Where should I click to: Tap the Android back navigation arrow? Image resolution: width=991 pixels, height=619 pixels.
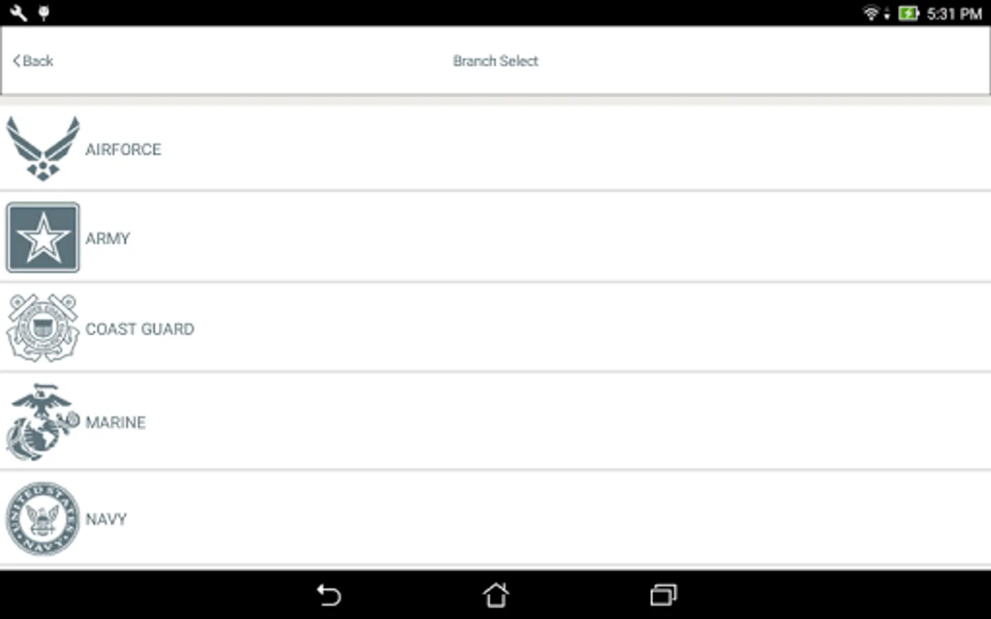[x=329, y=595]
